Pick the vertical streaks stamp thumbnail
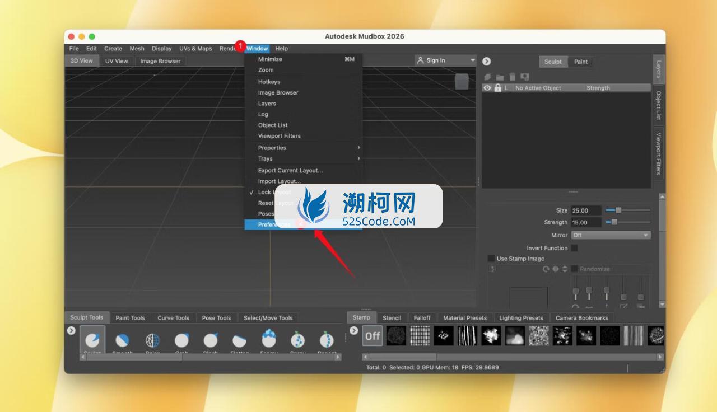Image resolution: width=717 pixels, height=412 pixels. (467, 336)
